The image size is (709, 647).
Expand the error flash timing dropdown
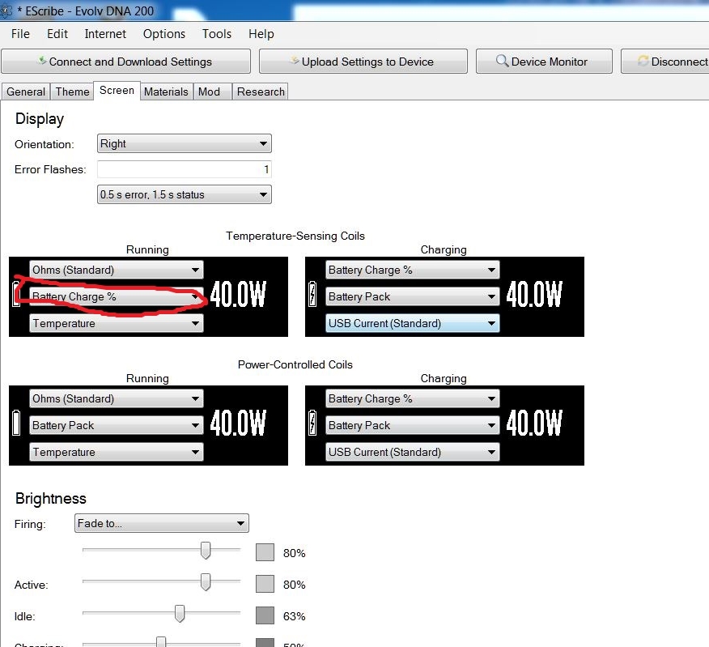coord(184,195)
